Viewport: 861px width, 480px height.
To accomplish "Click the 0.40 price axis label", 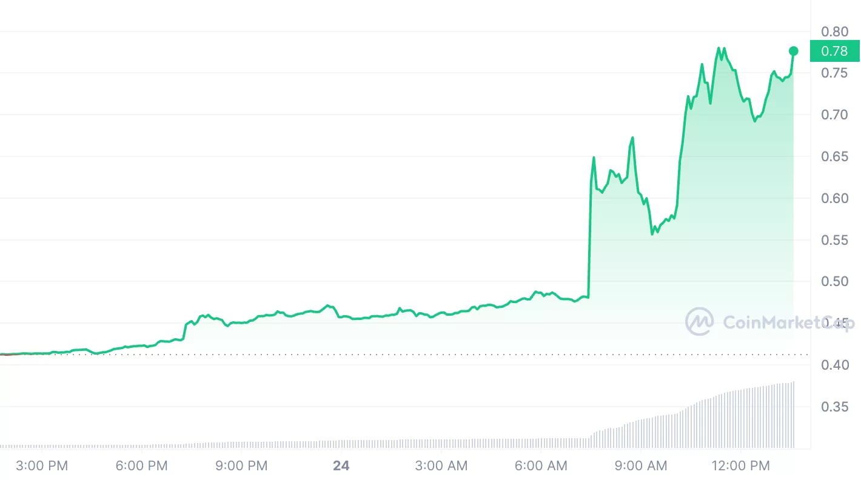I will (834, 365).
